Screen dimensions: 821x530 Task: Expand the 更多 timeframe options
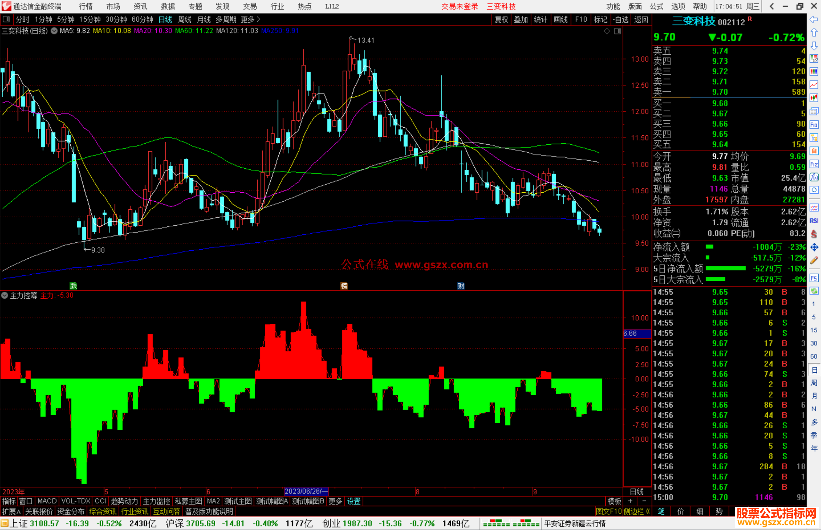250,19
